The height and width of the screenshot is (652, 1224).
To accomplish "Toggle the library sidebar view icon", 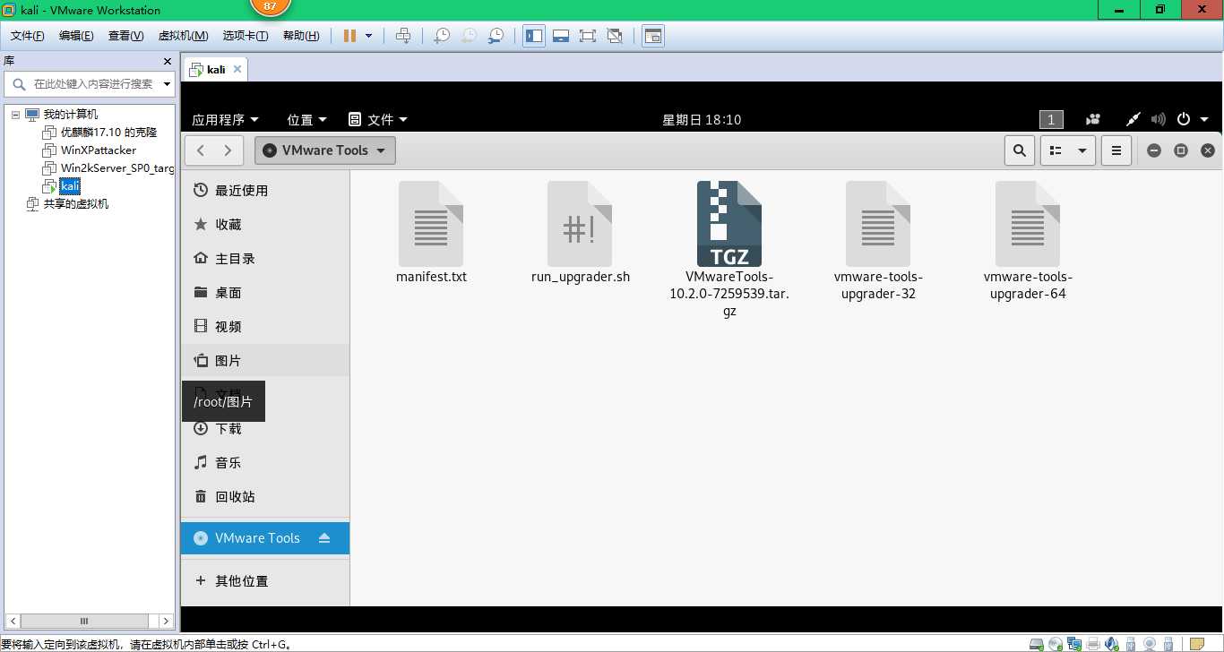I will pyautogui.click(x=534, y=36).
